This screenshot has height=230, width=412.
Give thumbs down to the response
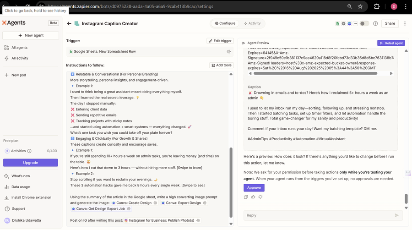tap(260, 197)
